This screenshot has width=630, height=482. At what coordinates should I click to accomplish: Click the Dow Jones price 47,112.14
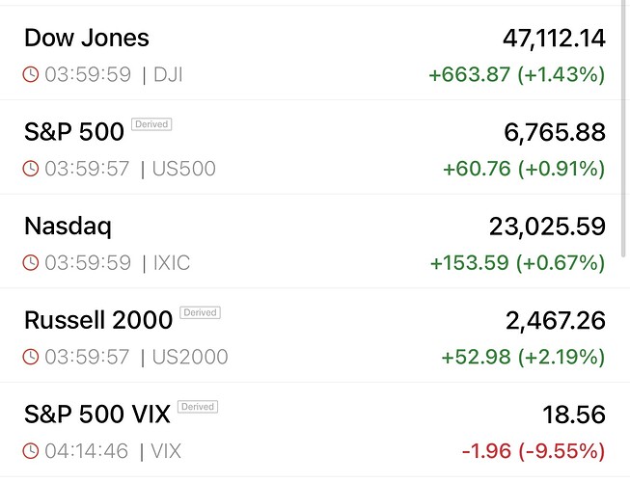(554, 39)
